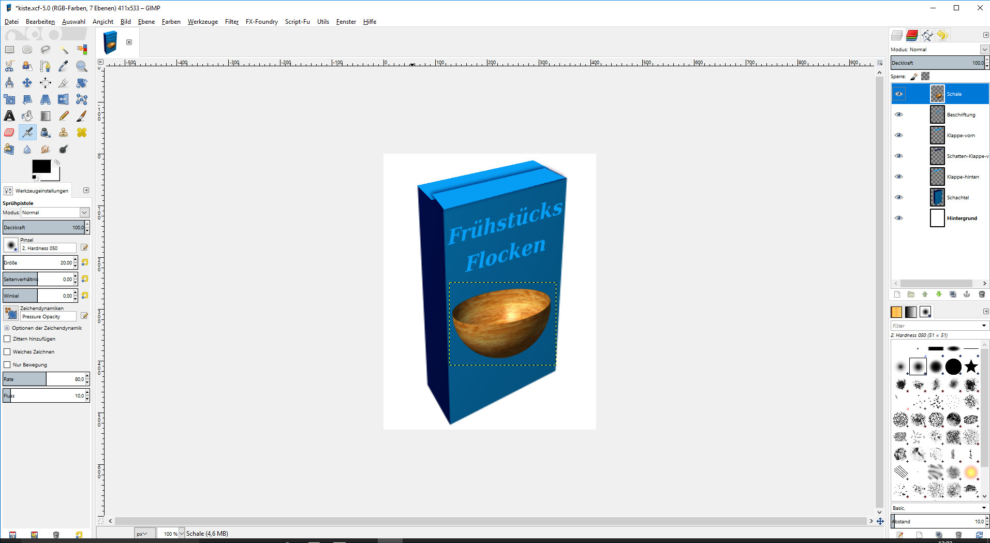Click the black foreground color swatch
990x543 pixels.
(x=41, y=166)
